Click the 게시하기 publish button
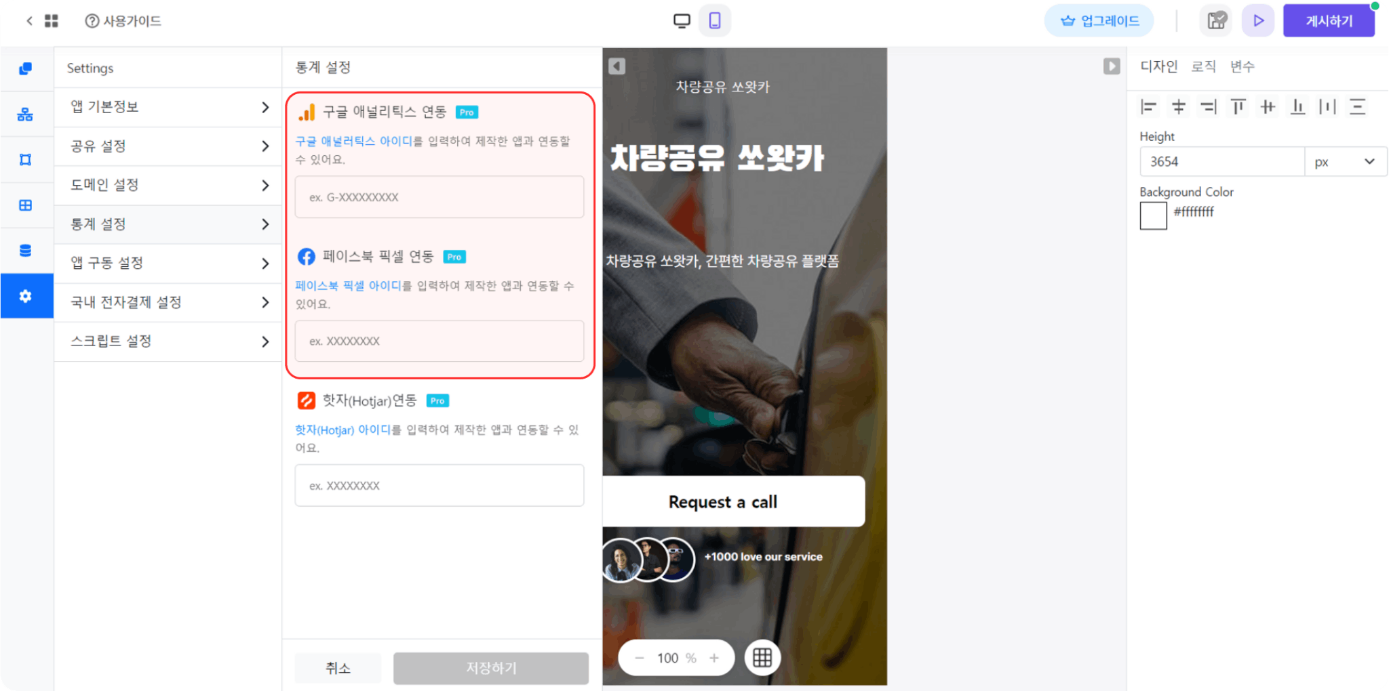 1329,20
